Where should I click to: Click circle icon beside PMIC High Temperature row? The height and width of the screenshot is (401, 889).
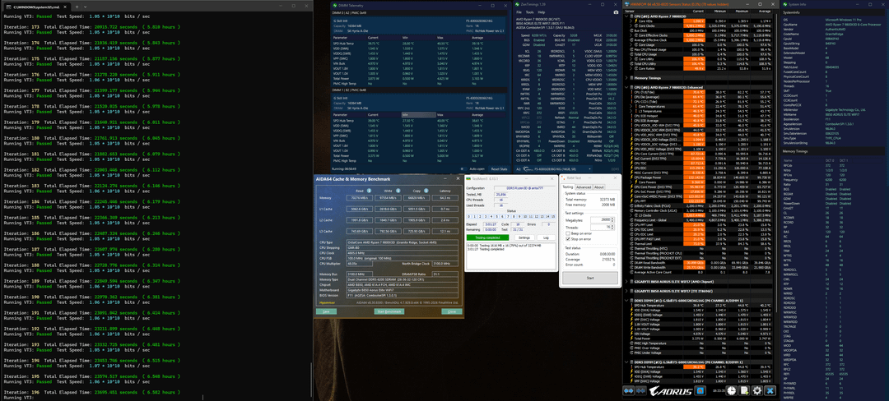(631, 343)
